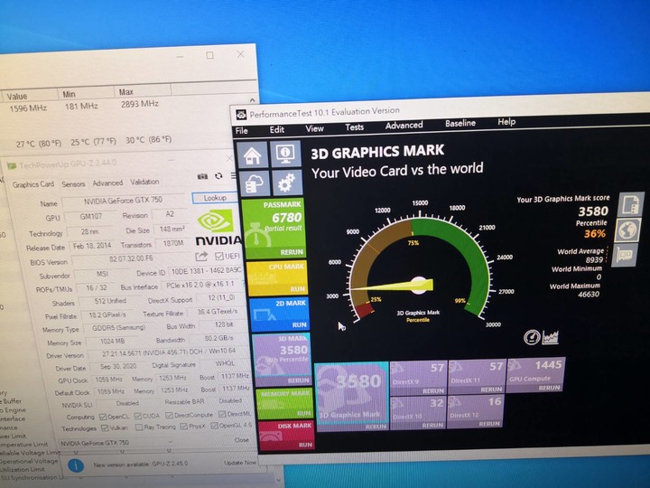Click the BIOS share/export arrow icon
The height and width of the screenshot is (488, 650).
tap(201, 257)
